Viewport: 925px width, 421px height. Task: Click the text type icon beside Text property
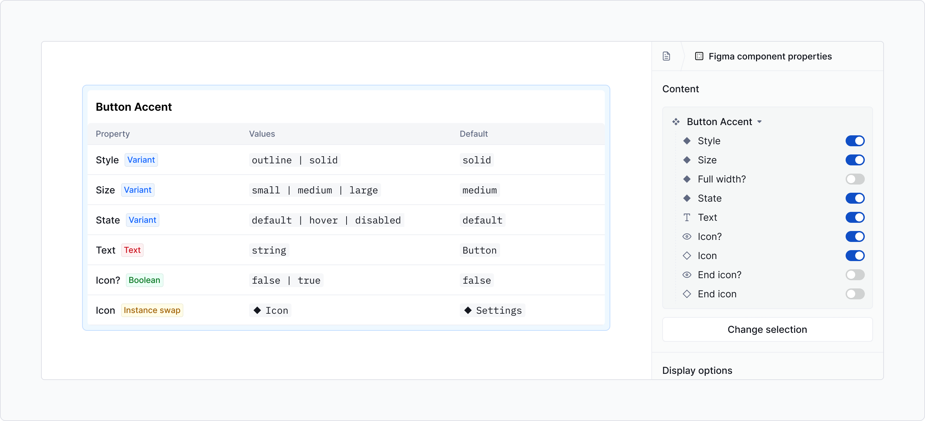pyautogui.click(x=687, y=217)
